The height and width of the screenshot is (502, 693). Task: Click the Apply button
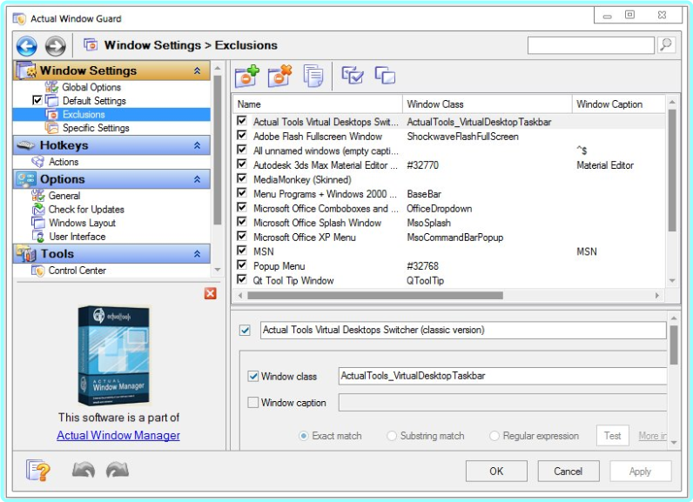pyautogui.click(x=641, y=471)
